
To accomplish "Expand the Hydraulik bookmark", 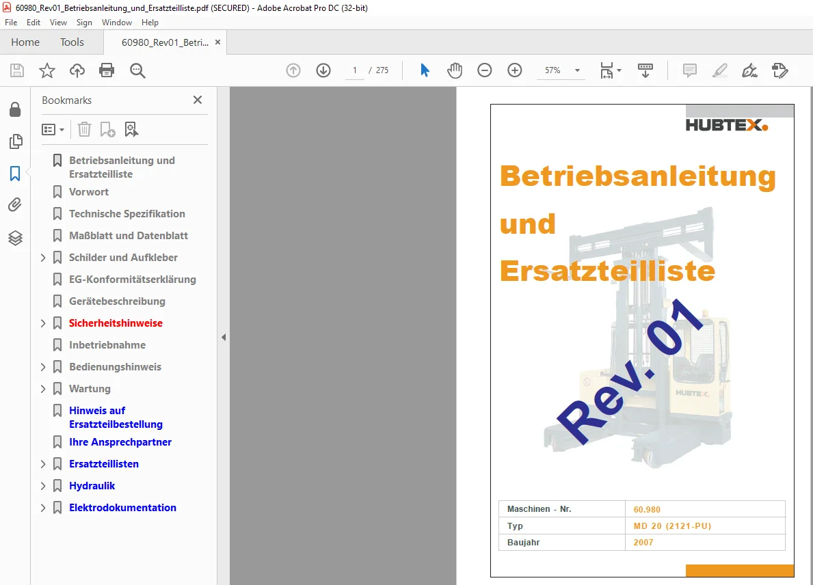I will (43, 486).
